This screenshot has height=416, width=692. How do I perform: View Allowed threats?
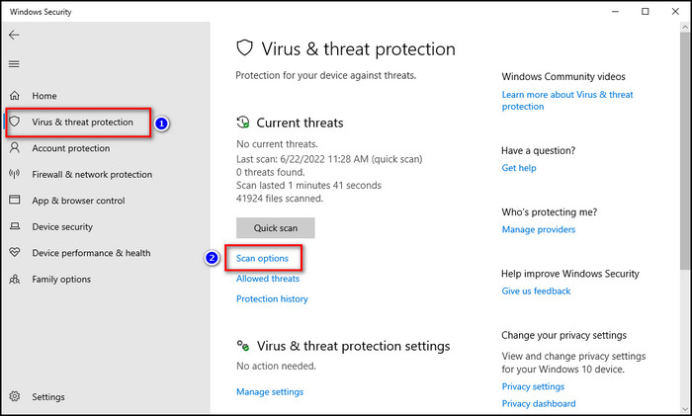click(268, 279)
